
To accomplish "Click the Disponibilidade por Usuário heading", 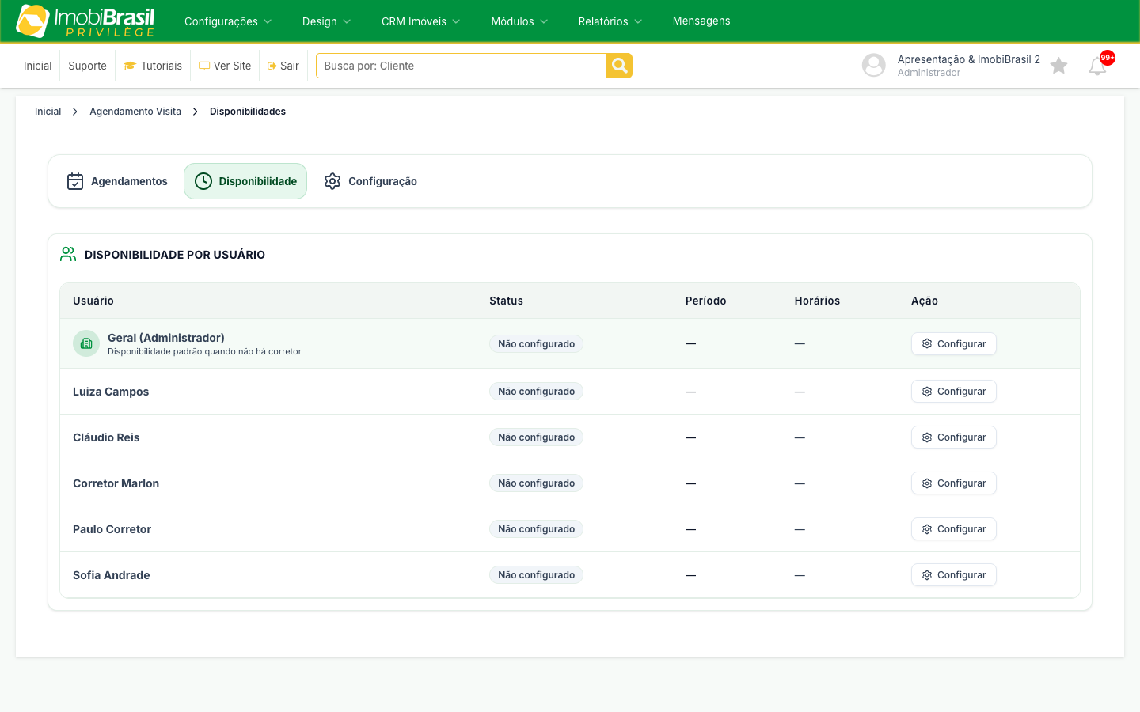I will click(x=175, y=255).
